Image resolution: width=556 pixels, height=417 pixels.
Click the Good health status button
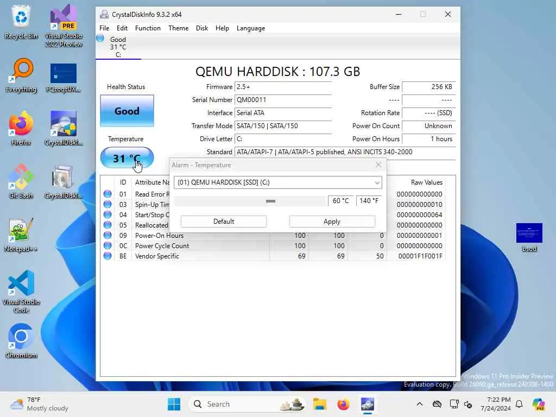[127, 111]
